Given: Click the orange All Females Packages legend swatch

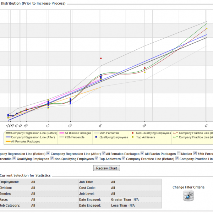Looking at the screenshot, I should click(x=8, y=141).
